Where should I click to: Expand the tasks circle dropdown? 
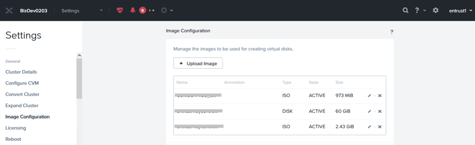(x=167, y=10)
